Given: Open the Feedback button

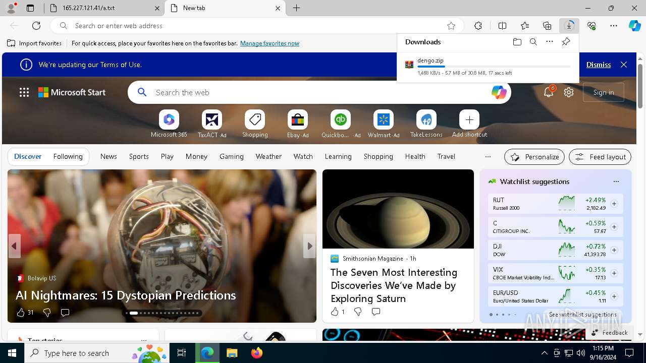Looking at the screenshot, I should 609,332.
